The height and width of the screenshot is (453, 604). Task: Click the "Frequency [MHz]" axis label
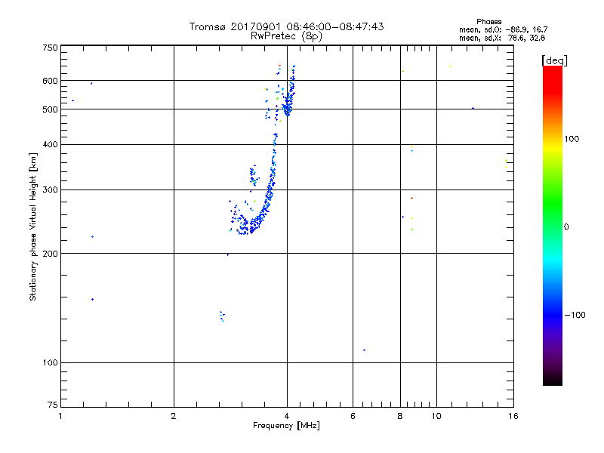(x=286, y=425)
